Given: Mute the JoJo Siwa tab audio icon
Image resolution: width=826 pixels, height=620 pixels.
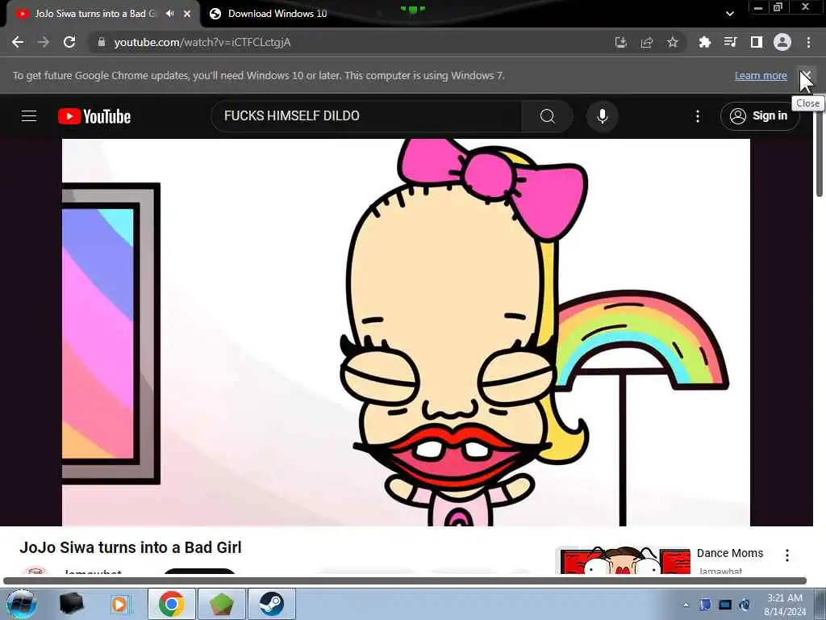Looking at the screenshot, I should pyautogui.click(x=169, y=14).
